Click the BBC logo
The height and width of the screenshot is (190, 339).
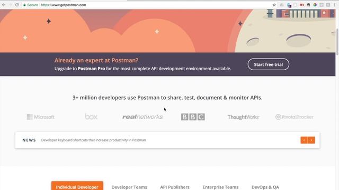click(x=193, y=117)
